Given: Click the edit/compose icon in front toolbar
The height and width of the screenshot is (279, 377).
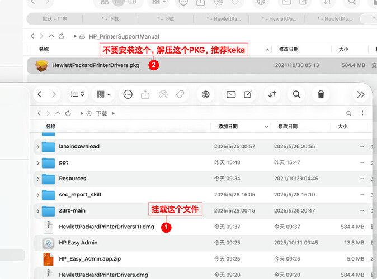Looking at the screenshot, I should tap(248, 94).
